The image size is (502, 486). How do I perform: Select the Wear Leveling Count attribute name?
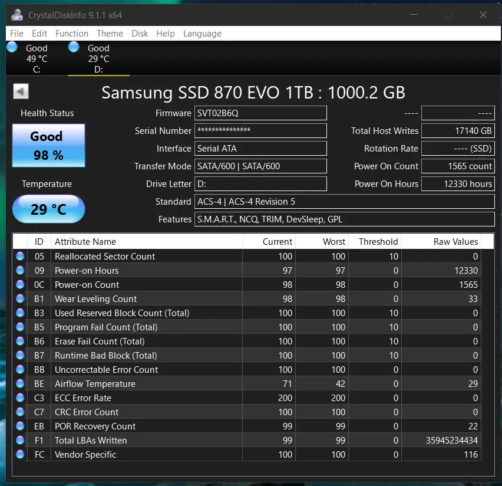tap(95, 299)
